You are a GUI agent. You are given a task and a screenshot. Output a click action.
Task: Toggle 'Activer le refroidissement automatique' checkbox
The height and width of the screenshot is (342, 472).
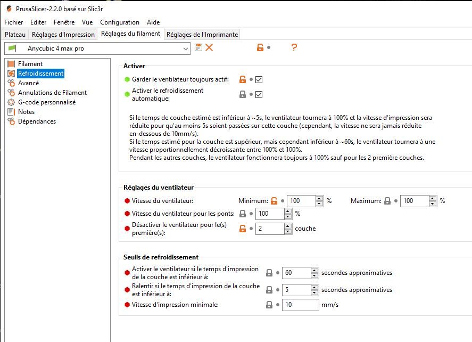(x=259, y=95)
